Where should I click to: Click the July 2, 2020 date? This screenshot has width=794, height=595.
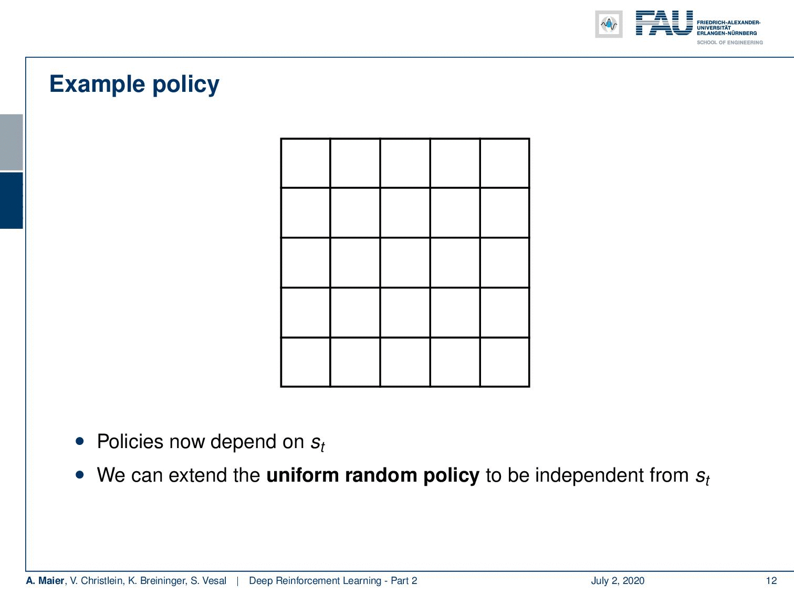click(618, 580)
